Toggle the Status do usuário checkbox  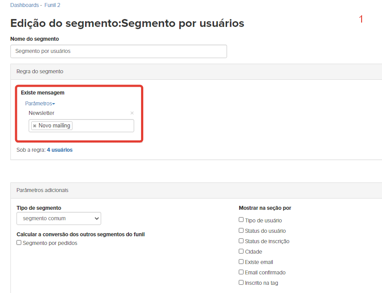241,231
